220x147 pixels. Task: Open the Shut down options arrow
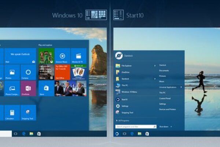coord(171,127)
